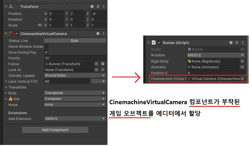Open object picker for Look At field
The width and height of the screenshot is (251, 147).
(96, 70)
